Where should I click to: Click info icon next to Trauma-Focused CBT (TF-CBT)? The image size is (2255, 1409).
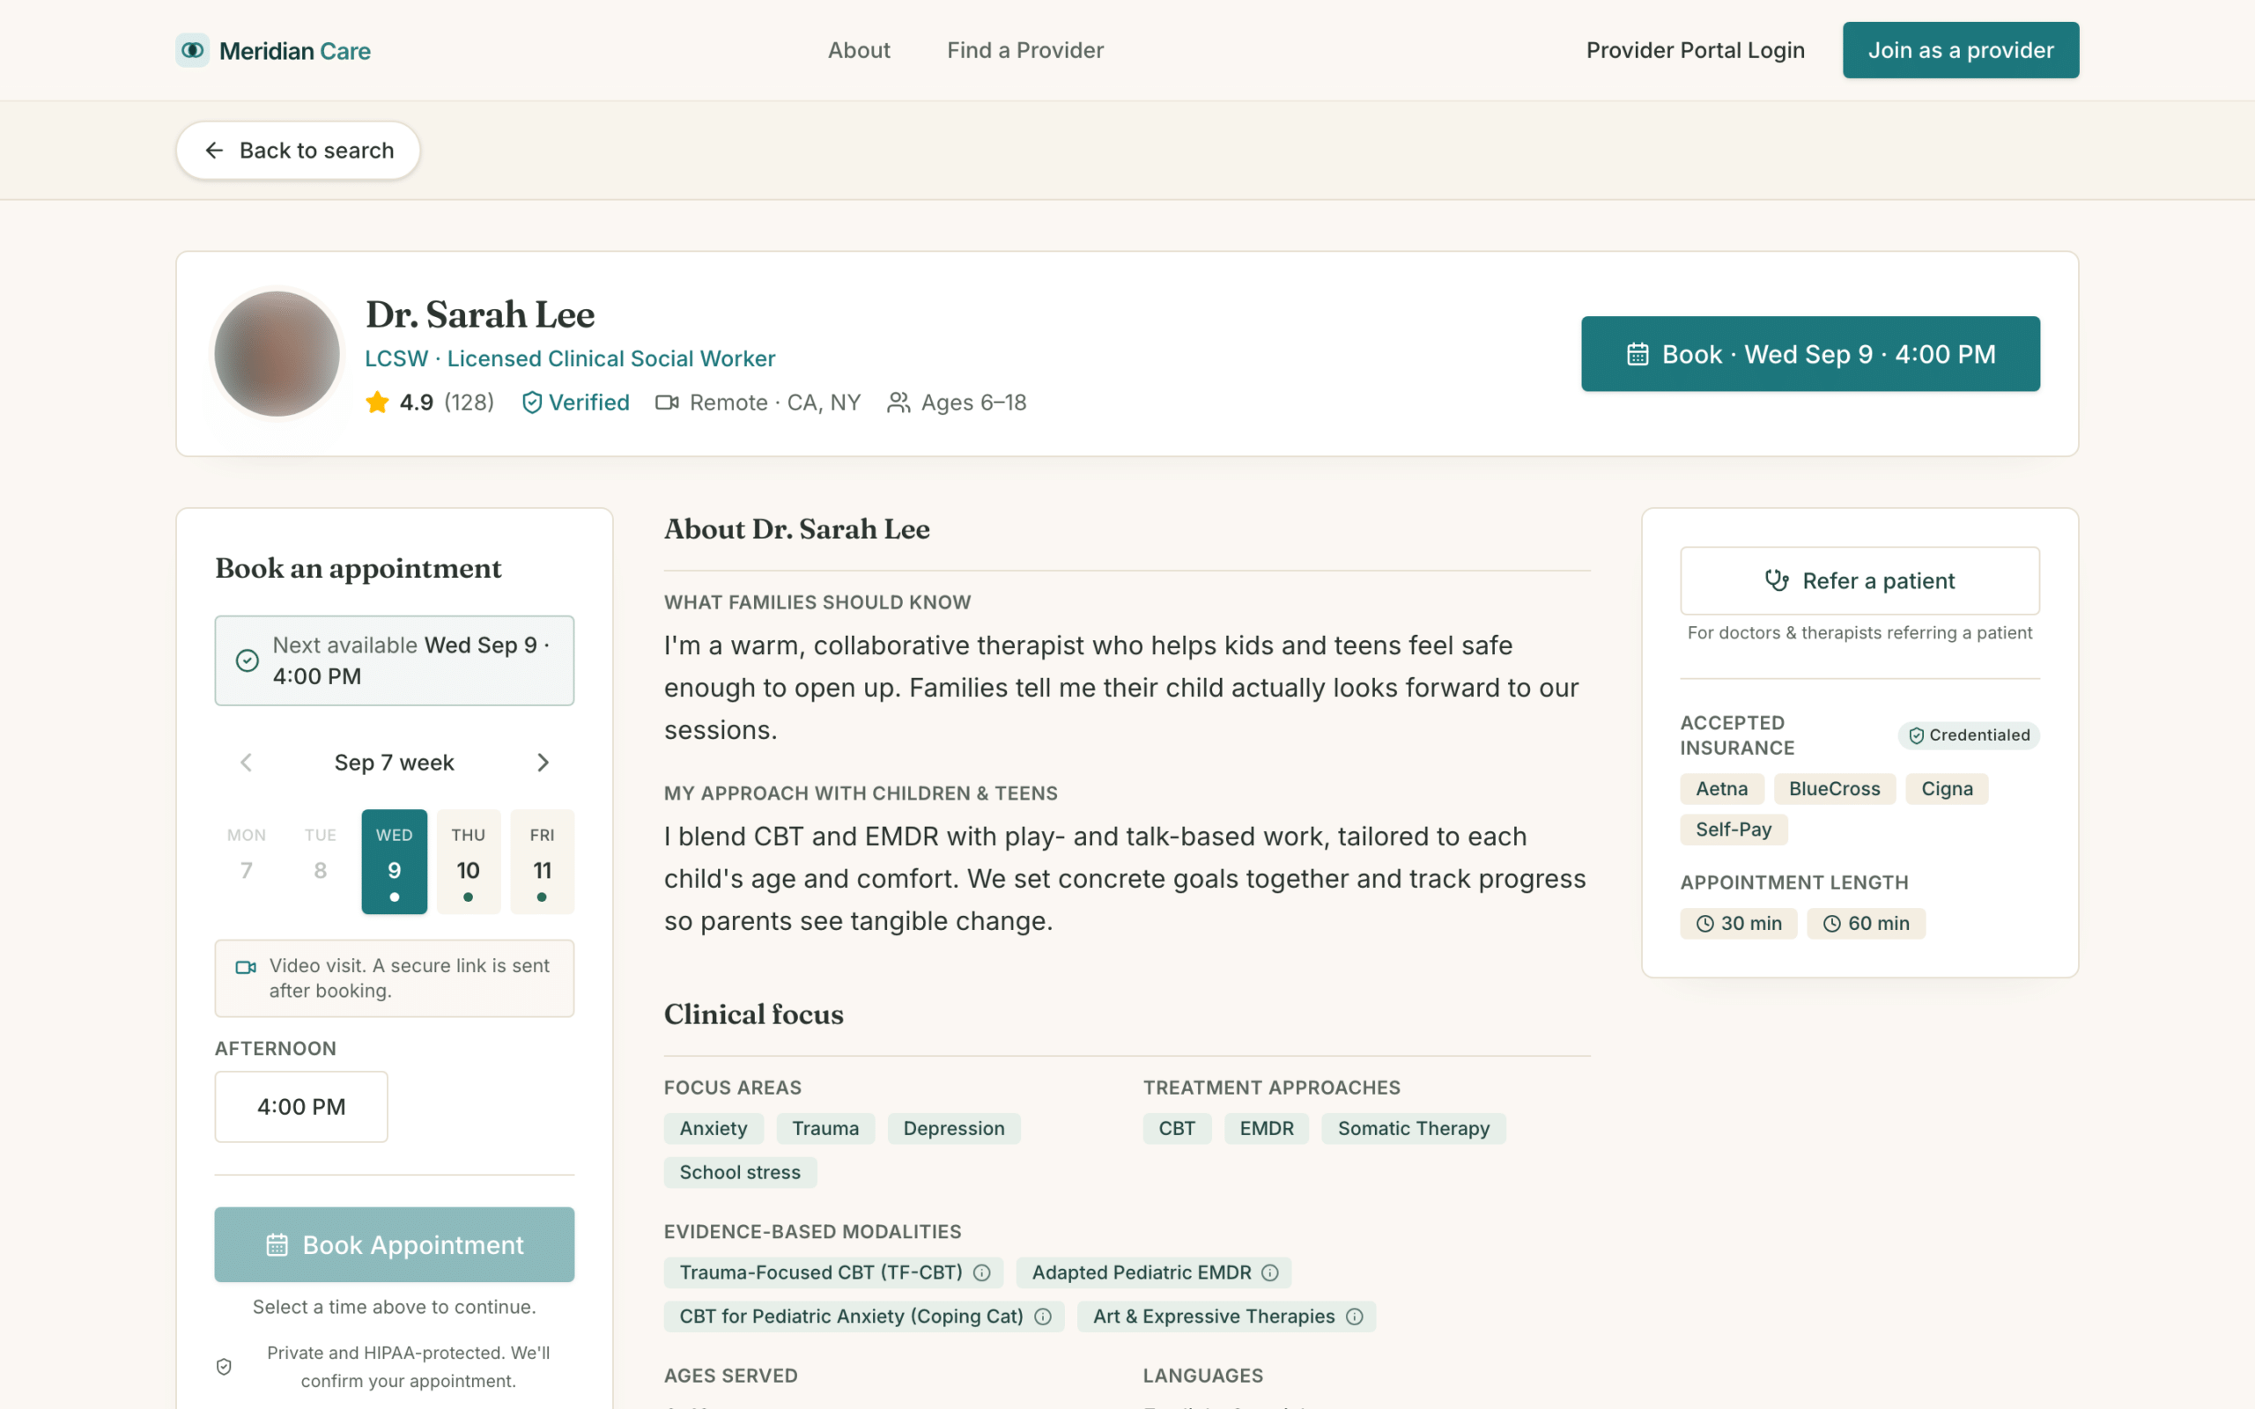(981, 1273)
